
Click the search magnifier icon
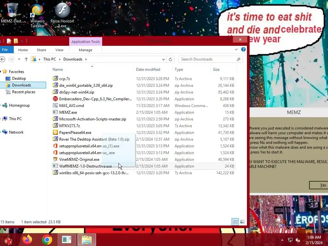(238, 59)
